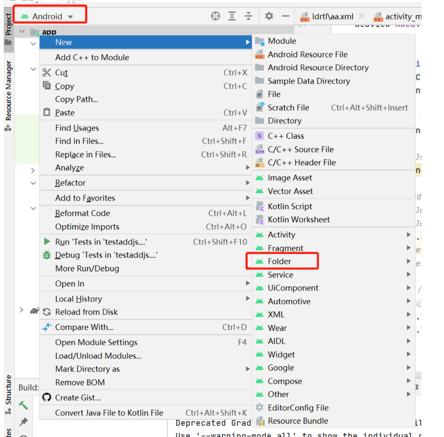Close the ldrtl\aa.xml tab

[361, 16]
